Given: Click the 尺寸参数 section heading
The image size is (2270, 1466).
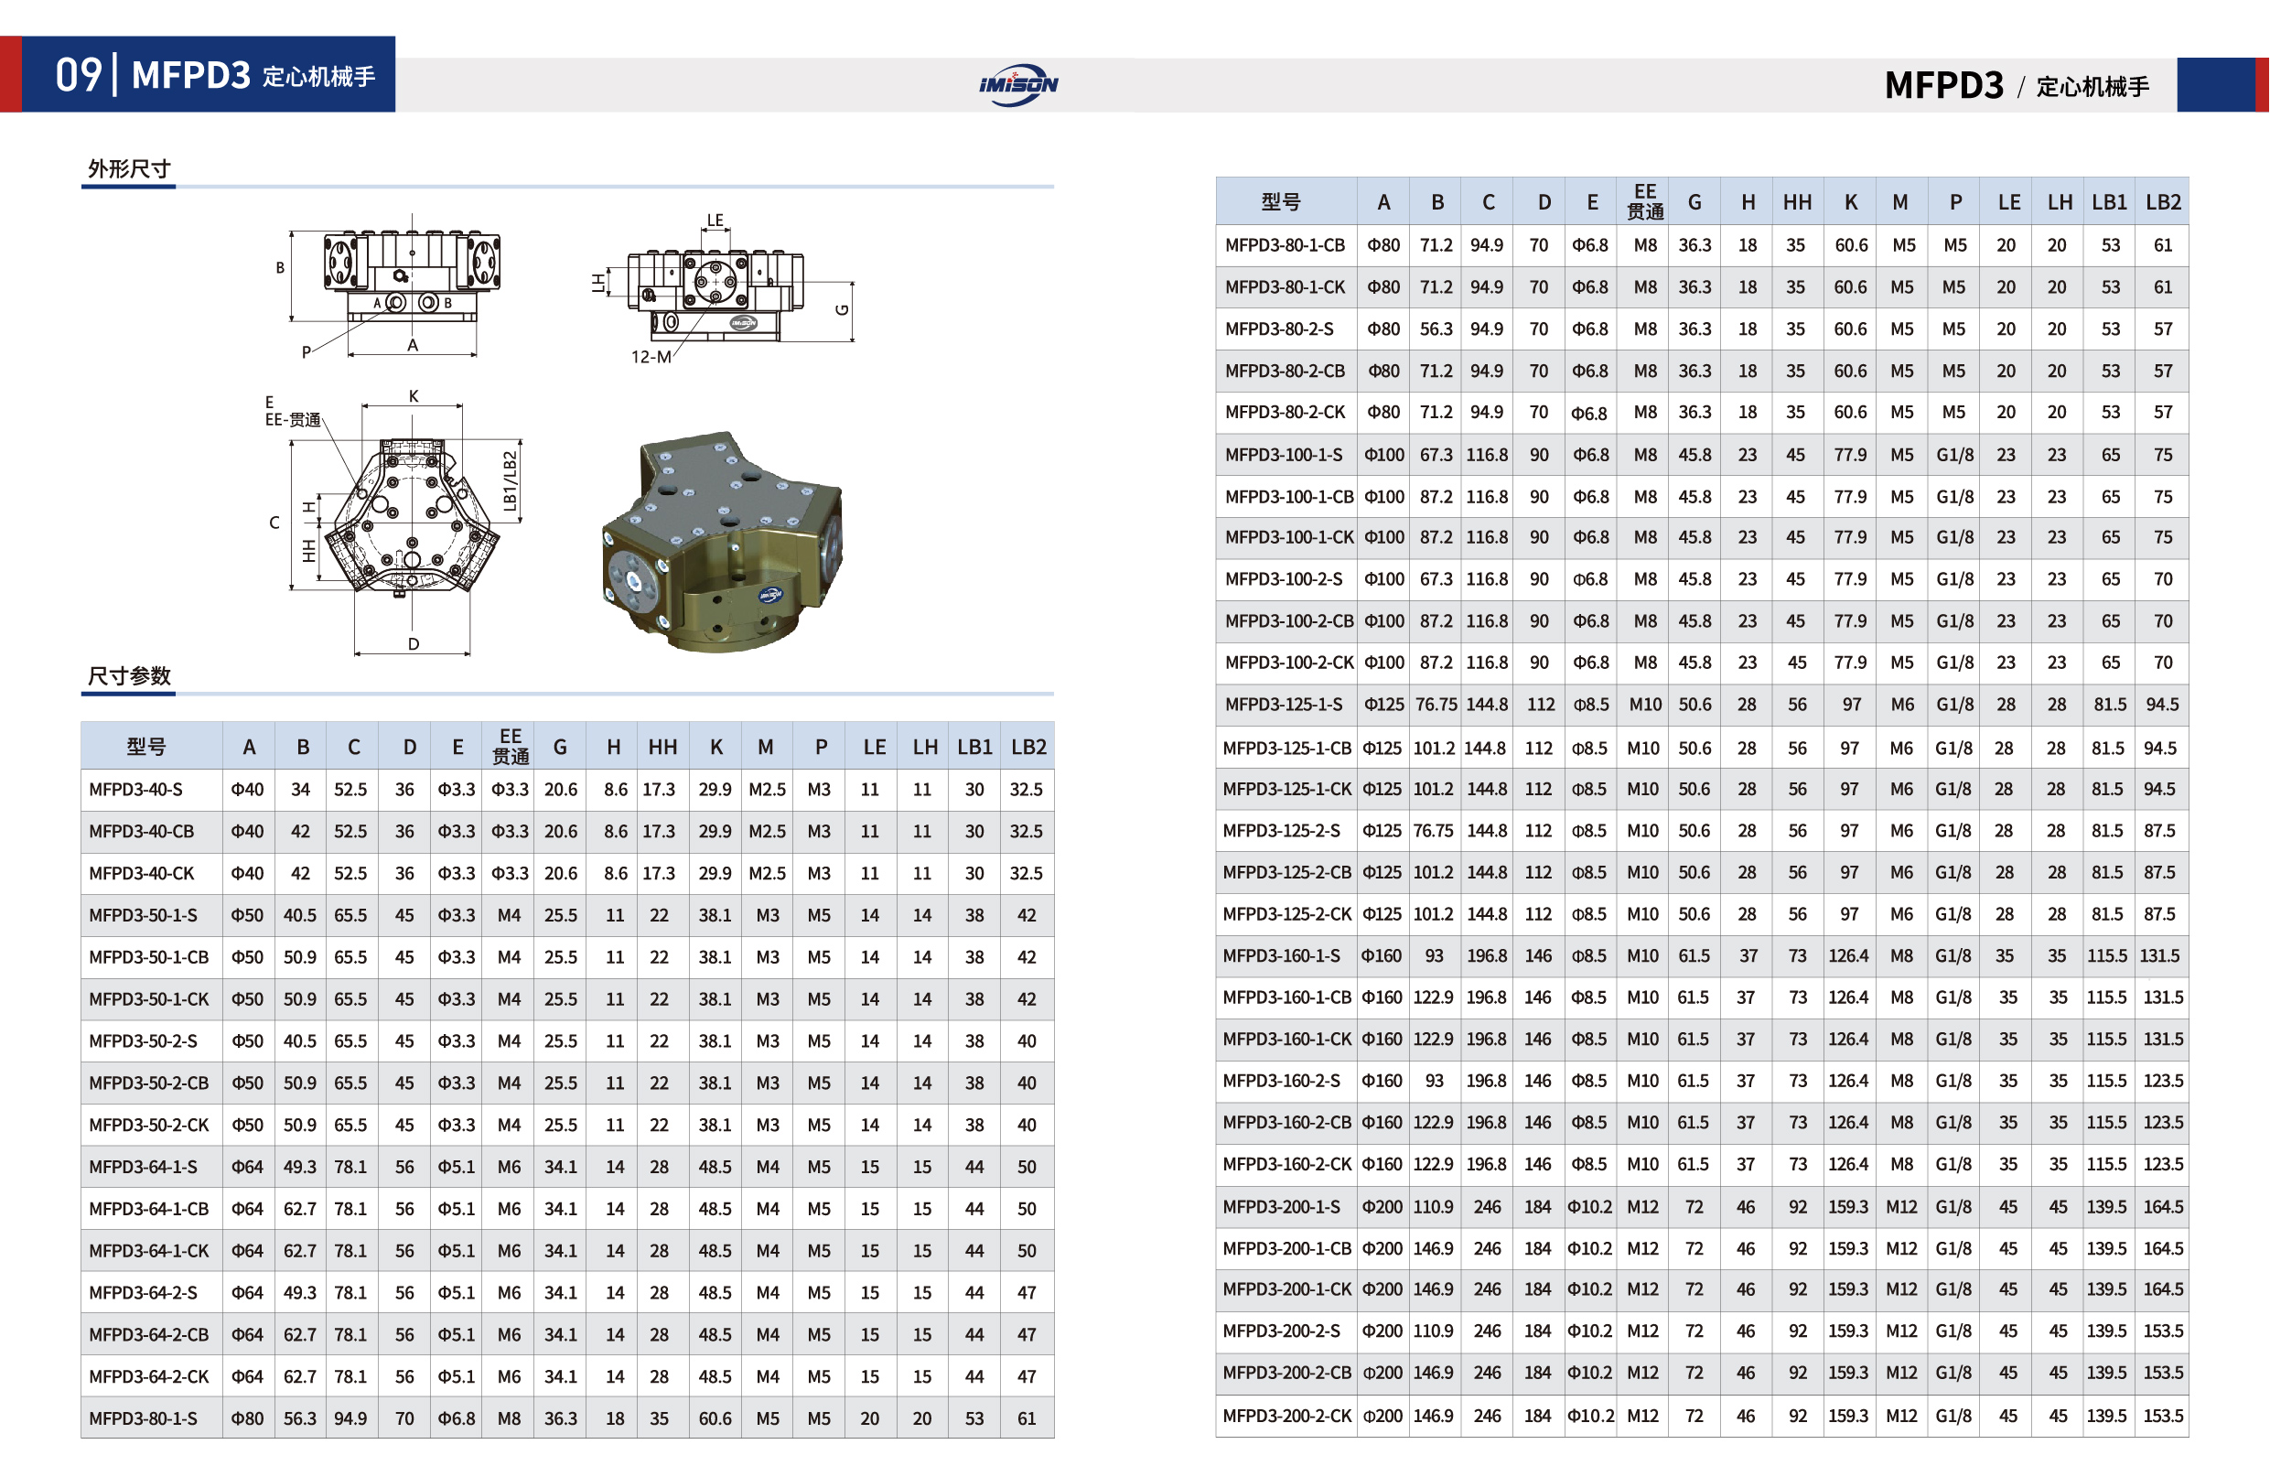Looking at the screenshot, I should [129, 676].
